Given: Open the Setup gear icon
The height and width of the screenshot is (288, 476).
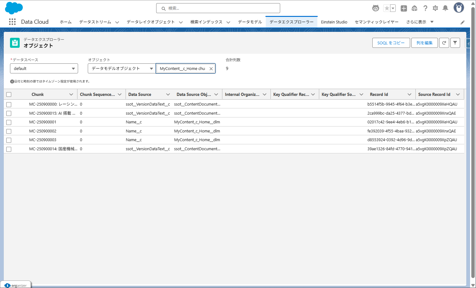Looking at the screenshot, I should (x=435, y=8).
